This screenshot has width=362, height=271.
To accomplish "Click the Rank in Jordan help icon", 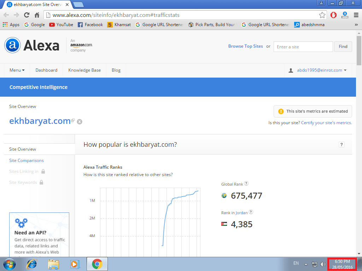I will pyautogui.click(x=251, y=212).
